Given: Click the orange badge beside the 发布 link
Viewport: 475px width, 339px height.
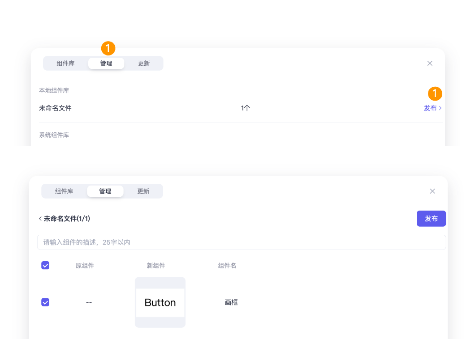Looking at the screenshot, I should point(436,94).
